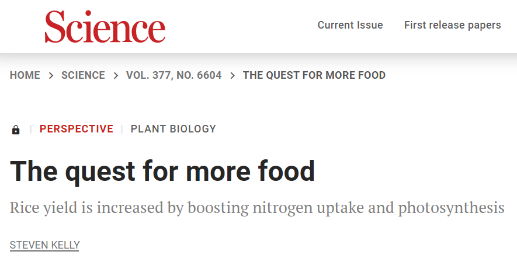Click the chevron arrow after SCIENCE breadcrumb

[x=116, y=76]
